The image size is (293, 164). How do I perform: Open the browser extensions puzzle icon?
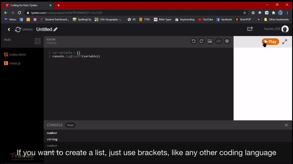(273, 13)
